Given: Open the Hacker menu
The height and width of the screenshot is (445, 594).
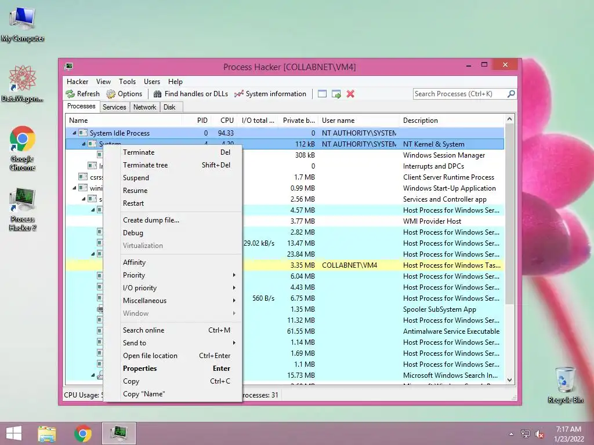Looking at the screenshot, I should tap(77, 82).
